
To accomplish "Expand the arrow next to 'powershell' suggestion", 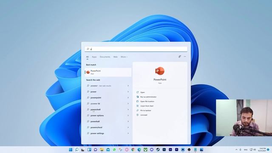I will 128,110.
